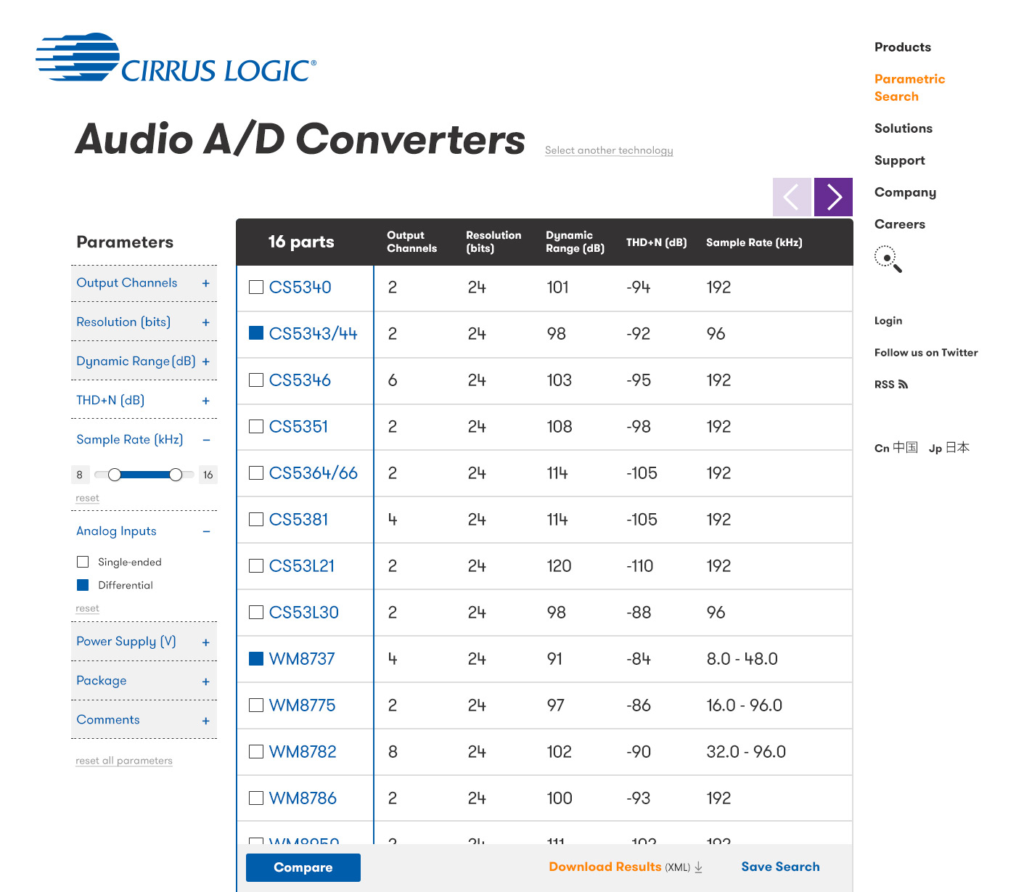The width and height of the screenshot is (1016, 892).
Task: Uncheck the WM8737 checkbox
Action: 256,659
